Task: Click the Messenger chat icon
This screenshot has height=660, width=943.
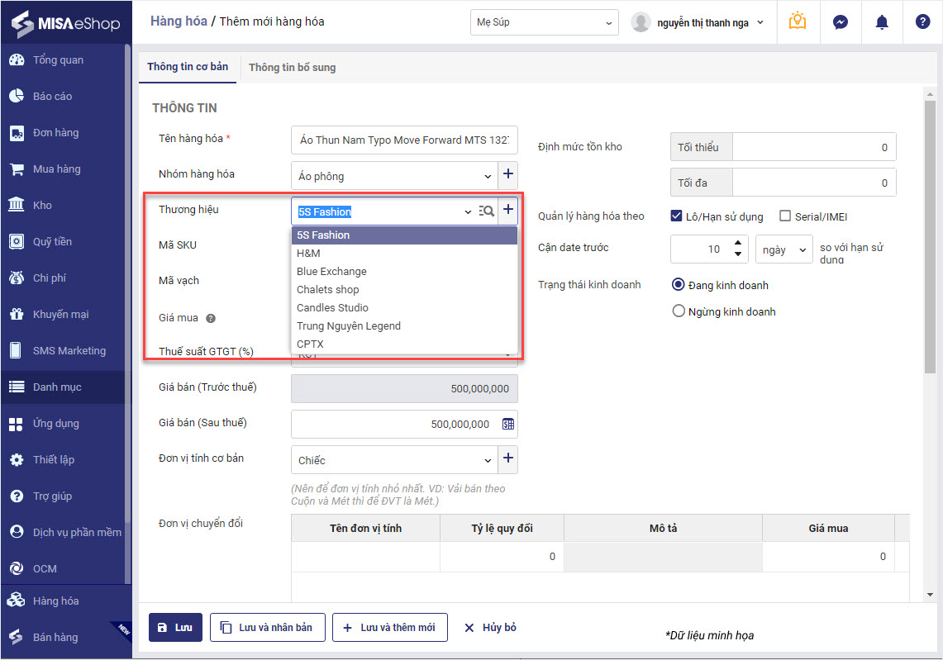Action: (840, 22)
